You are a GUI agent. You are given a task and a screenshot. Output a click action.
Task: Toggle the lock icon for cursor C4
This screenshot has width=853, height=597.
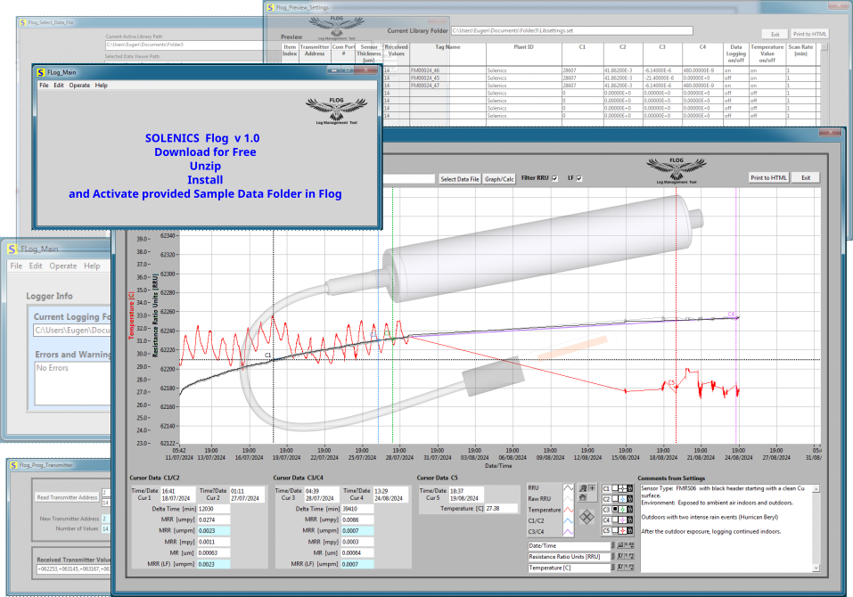630,520
